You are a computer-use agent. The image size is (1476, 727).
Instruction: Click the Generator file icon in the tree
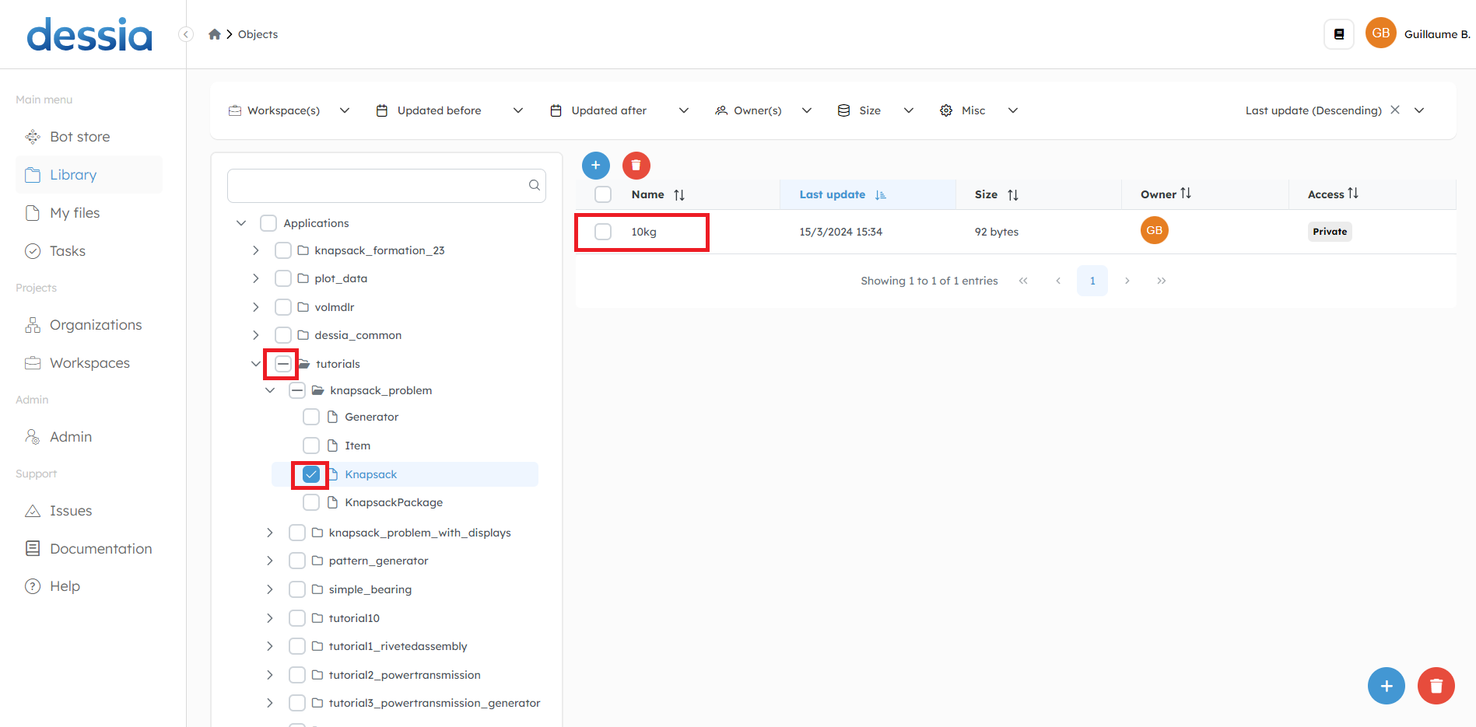tap(333, 417)
